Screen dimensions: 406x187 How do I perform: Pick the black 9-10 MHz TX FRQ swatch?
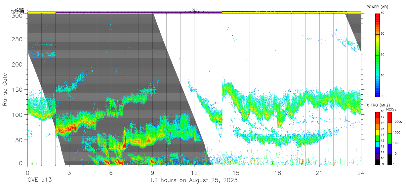(378, 162)
